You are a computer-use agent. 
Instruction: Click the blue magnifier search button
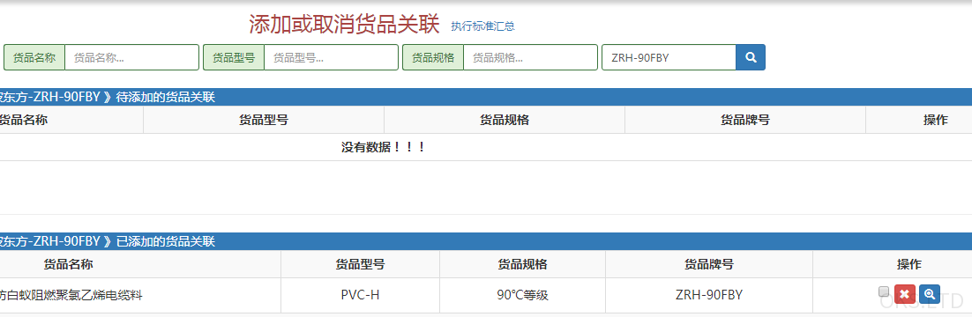[750, 57]
